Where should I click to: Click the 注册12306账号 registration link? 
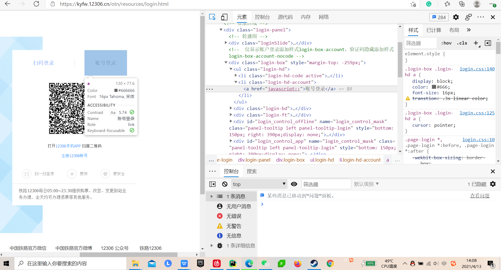point(74,156)
